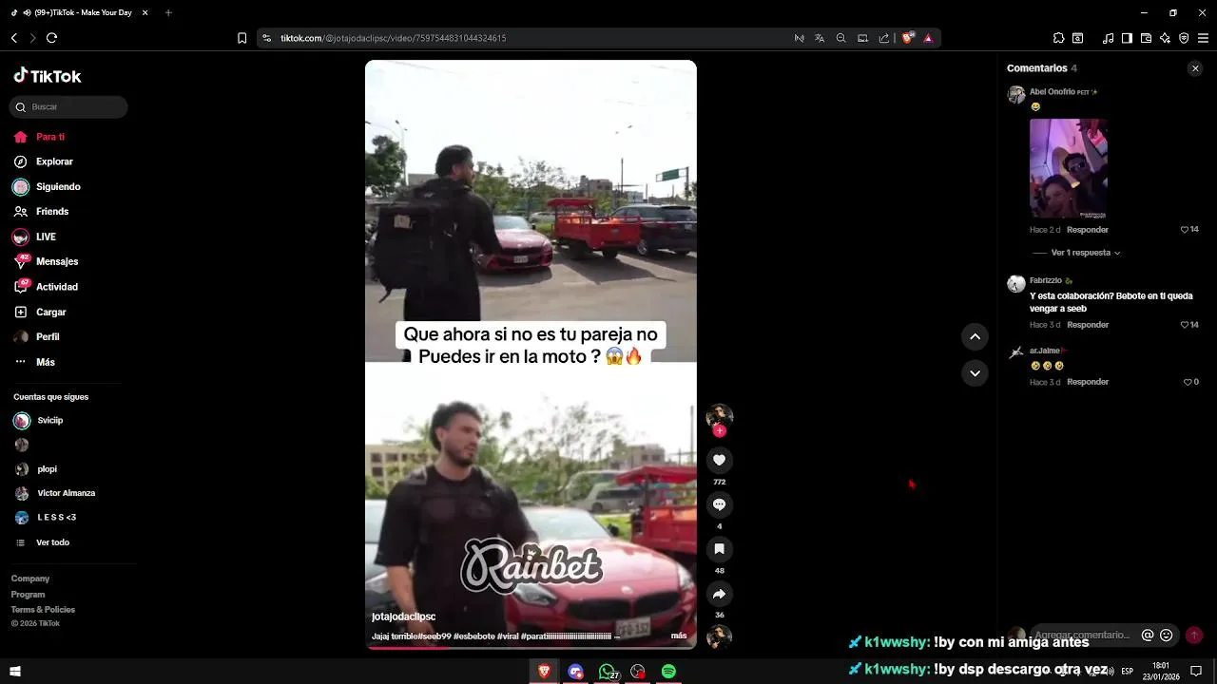Open Mensajes inbox
This screenshot has width=1217, height=684.
[x=46, y=261]
